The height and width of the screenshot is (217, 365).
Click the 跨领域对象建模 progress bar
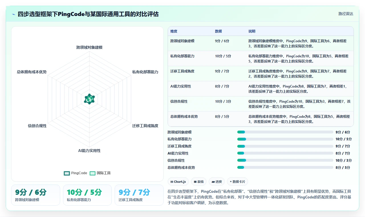285,132
